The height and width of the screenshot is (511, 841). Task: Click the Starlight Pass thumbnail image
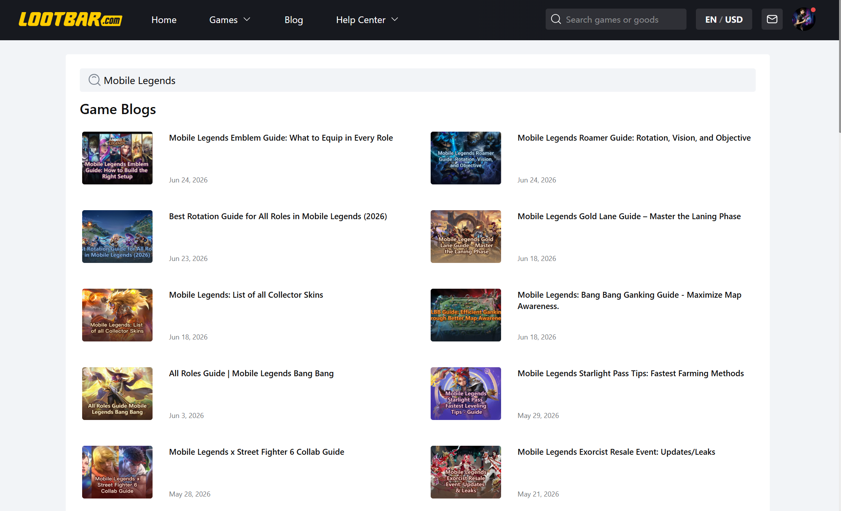coord(465,393)
